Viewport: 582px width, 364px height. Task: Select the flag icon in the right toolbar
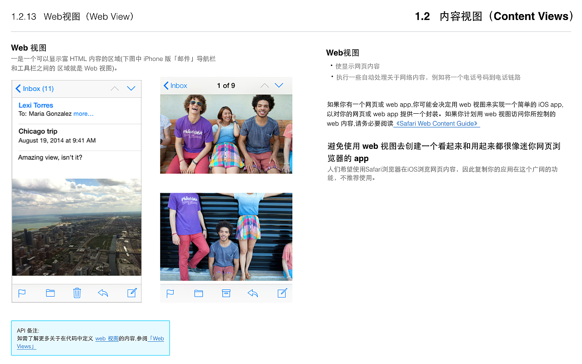pyautogui.click(x=170, y=293)
